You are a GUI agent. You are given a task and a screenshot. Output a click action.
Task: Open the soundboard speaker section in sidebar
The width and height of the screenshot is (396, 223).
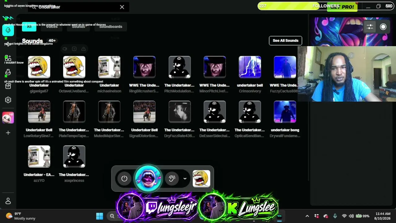[8, 44]
